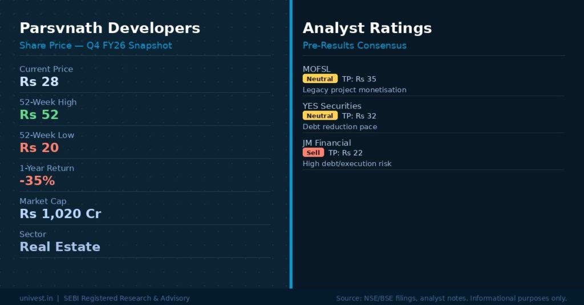Click the Source: NSE/BSE filings disclaimer
The image size is (584, 305).
(452, 298)
